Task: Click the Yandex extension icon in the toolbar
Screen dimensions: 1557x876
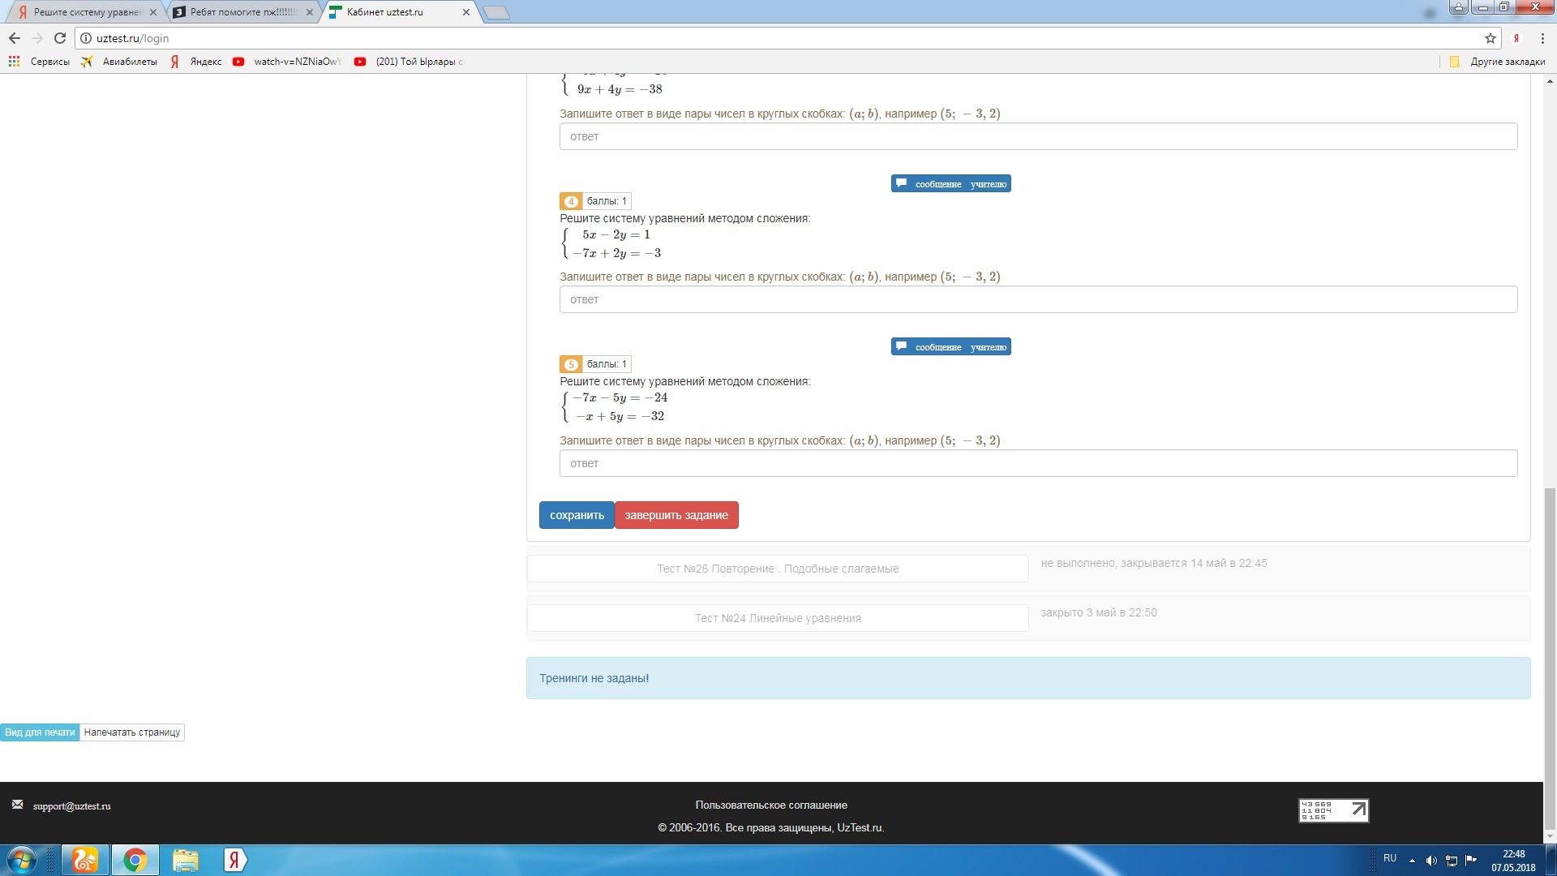Action: [1516, 38]
